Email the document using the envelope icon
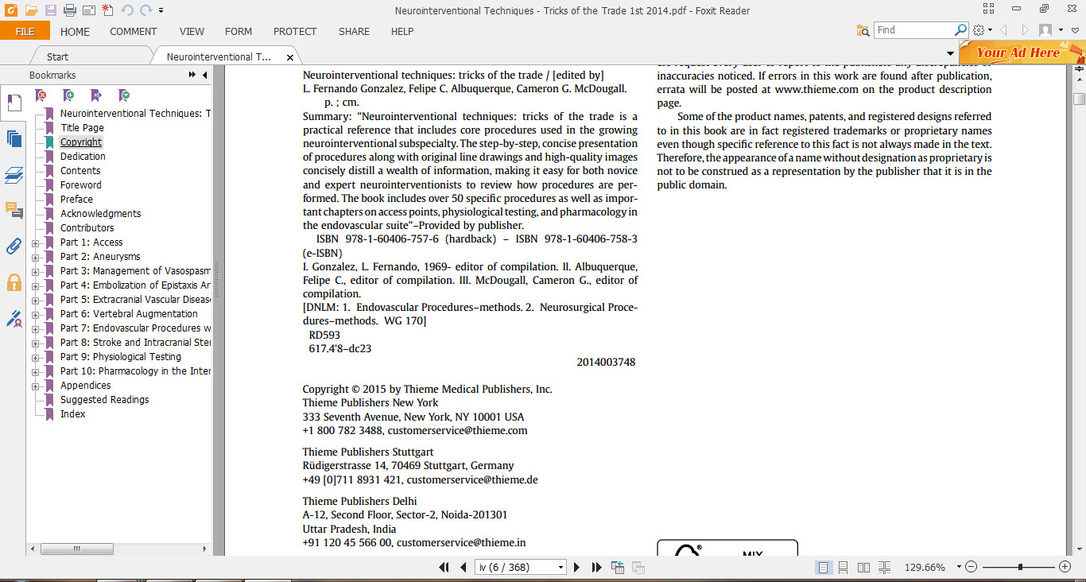Image resolution: width=1086 pixels, height=582 pixels. 88,10
